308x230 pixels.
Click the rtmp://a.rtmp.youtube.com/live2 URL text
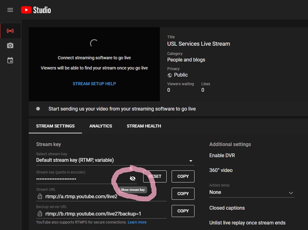(x=81, y=196)
